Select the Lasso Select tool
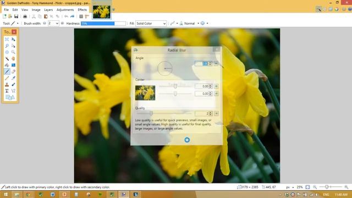 (x=7, y=46)
